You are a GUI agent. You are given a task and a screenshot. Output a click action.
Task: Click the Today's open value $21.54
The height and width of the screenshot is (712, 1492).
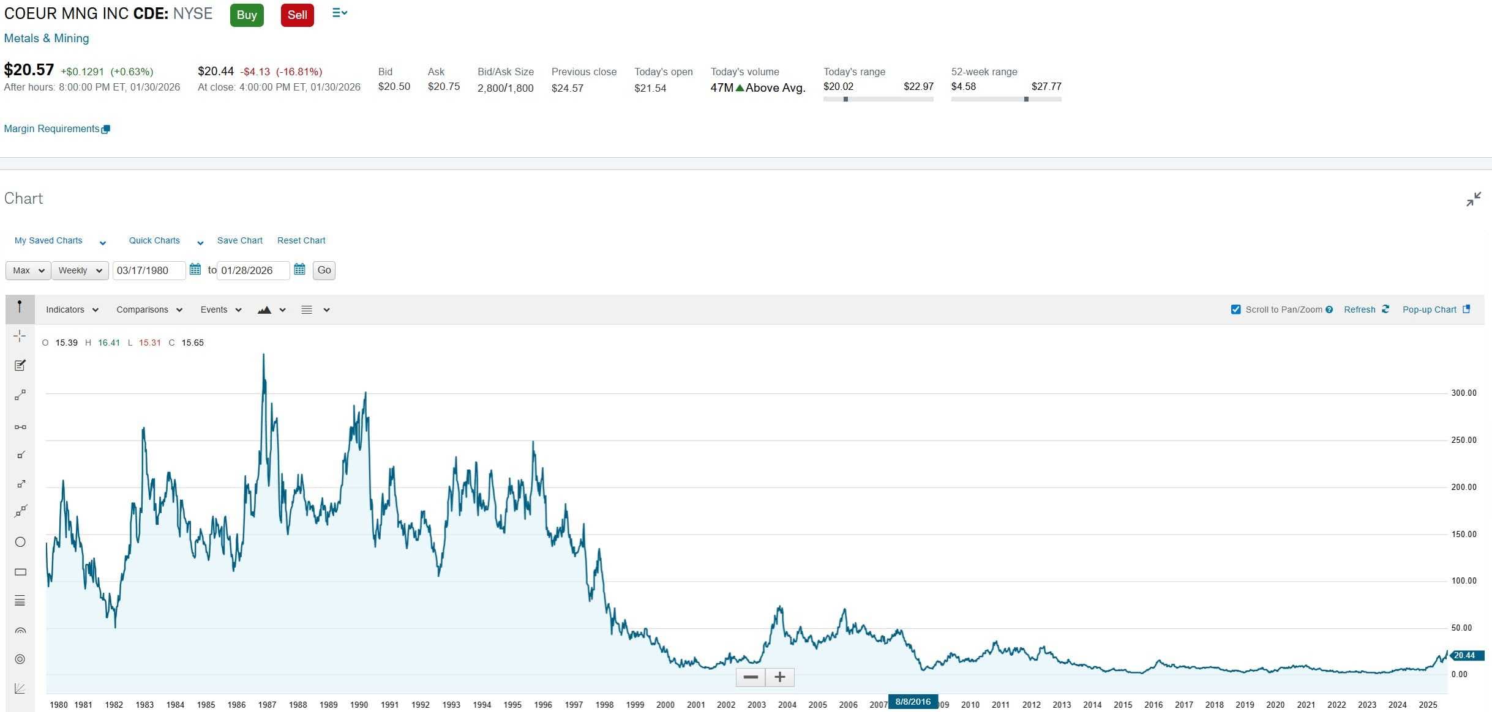pos(650,88)
